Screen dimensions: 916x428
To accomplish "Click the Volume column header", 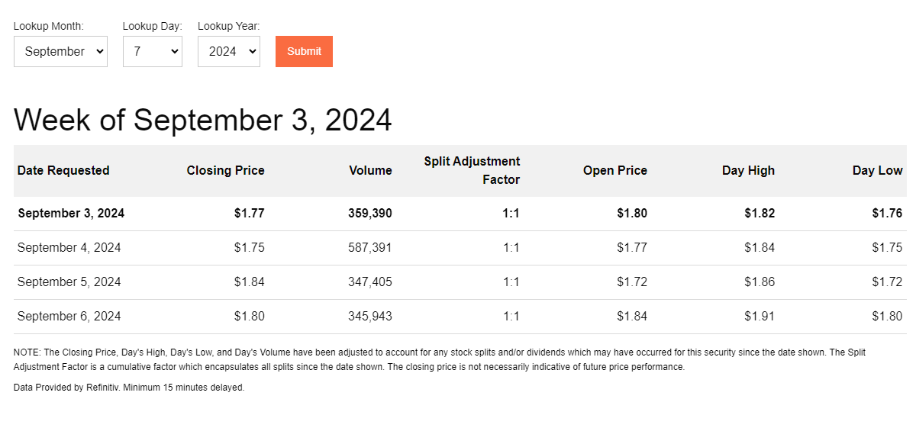I will click(x=370, y=170).
